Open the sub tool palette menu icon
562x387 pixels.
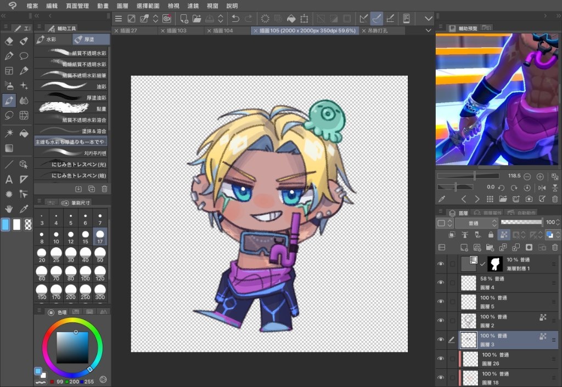point(40,27)
